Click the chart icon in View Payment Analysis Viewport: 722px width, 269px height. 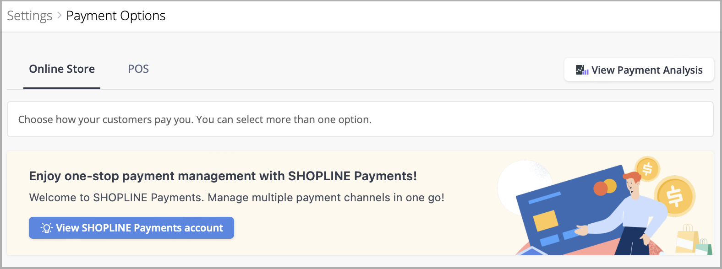pyautogui.click(x=582, y=70)
